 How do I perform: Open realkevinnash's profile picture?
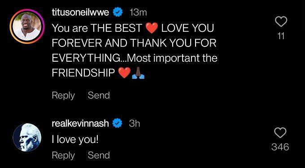(27, 137)
